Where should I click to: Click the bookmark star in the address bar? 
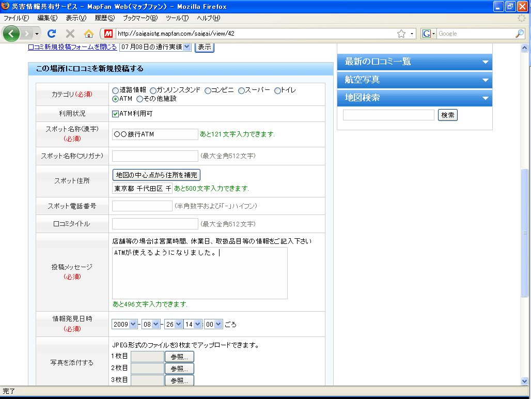(401, 33)
